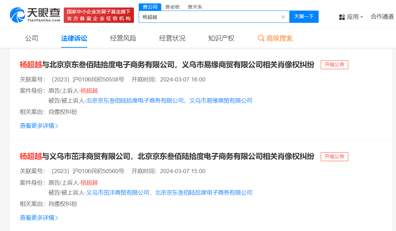Click the 天眼一下 search button
This screenshot has width=396, height=231.
pos(304,17)
